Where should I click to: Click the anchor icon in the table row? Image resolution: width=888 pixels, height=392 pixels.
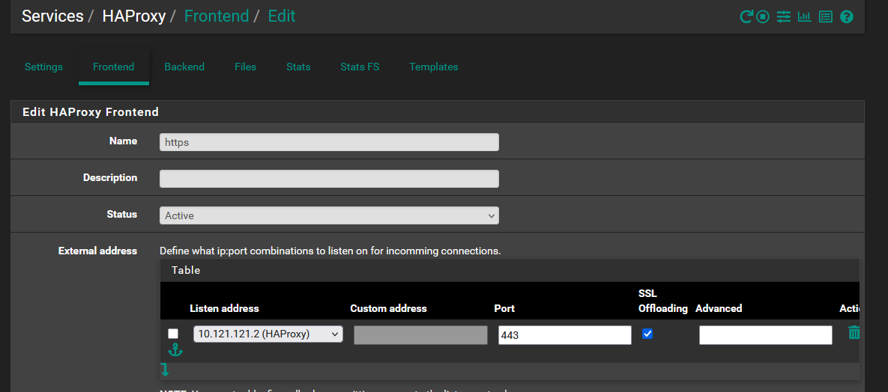click(175, 349)
